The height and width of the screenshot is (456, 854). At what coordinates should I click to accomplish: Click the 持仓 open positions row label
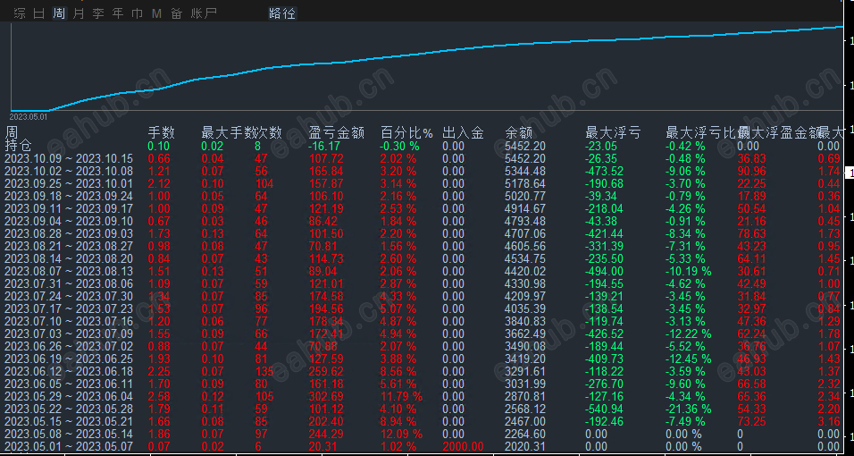[19, 146]
